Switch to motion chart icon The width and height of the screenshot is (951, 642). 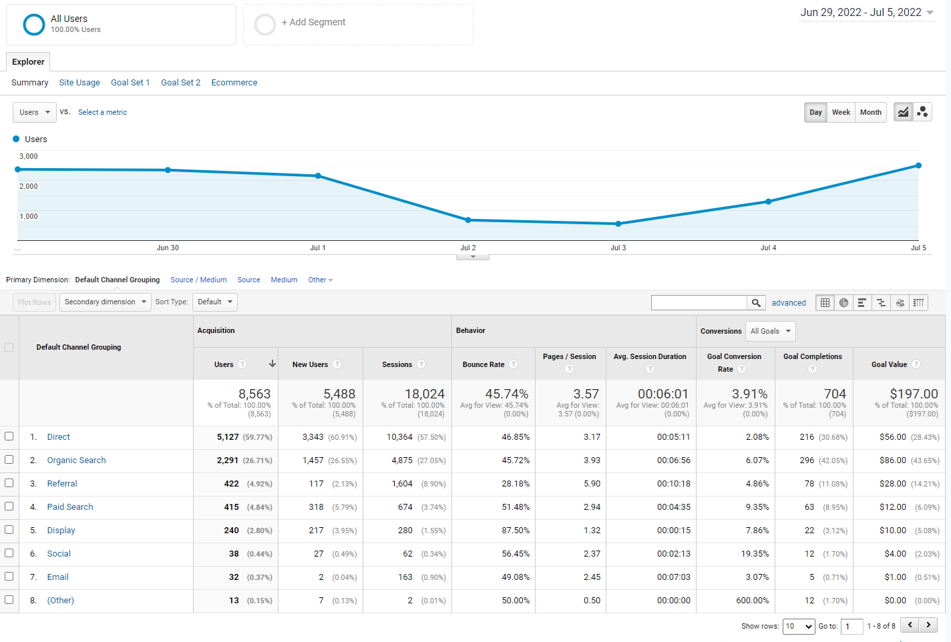pos(922,112)
